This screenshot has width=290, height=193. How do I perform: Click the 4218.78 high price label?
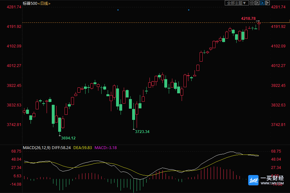click(x=248, y=19)
